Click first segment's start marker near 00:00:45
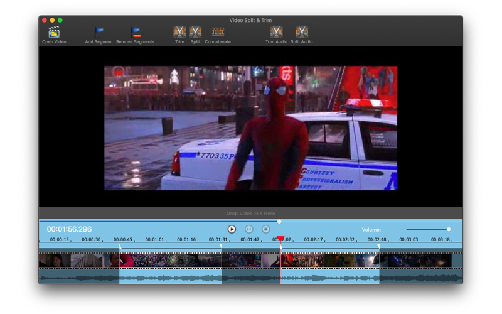The image size is (502, 314). point(120,246)
